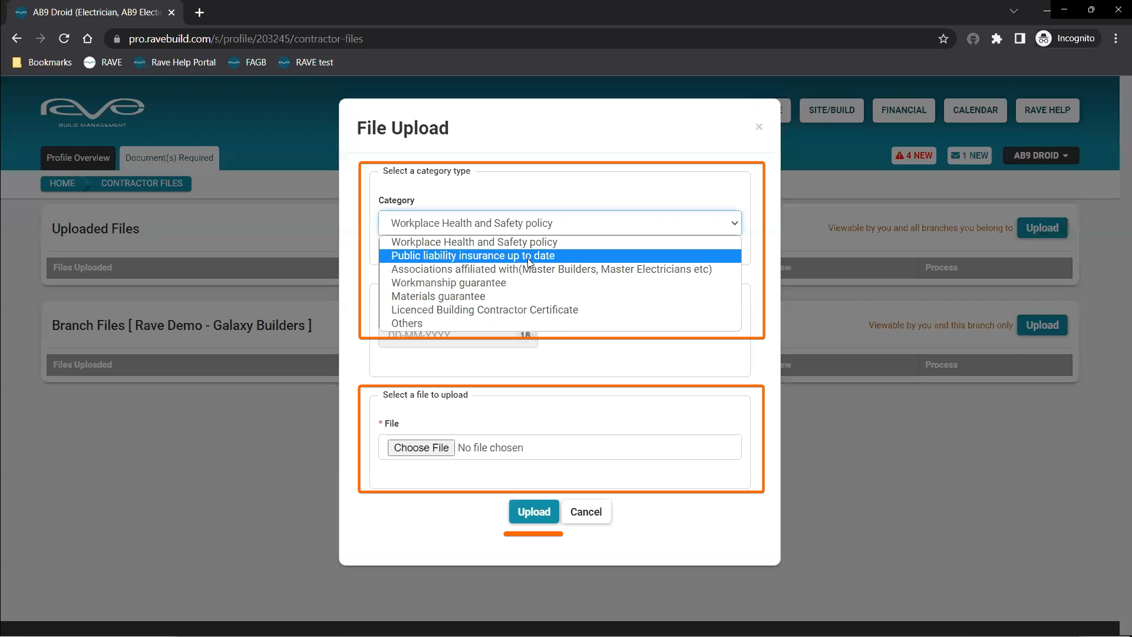The height and width of the screenshot is (637, 1132).
Task: Click the teal Upload button in dialog
Action: click(533, 512)
